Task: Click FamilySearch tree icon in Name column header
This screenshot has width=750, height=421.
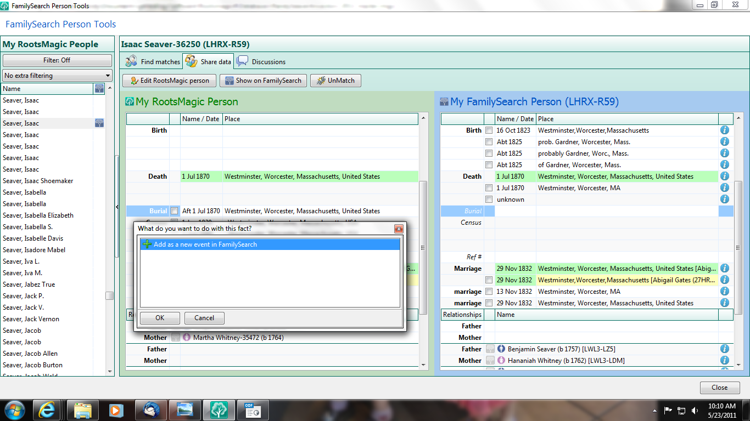Action: click(x=99, y=89)
